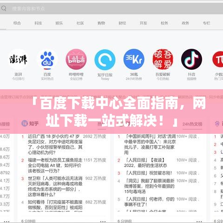Image resolution: width=223 pixels, height=223 pixels.
Task: Click the 今日排行 caption under 澎湃
Action: (x=18, y=79)
